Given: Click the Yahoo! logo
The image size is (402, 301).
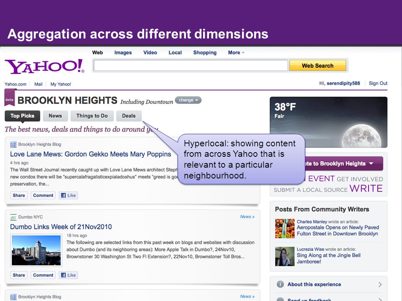Looking at the screenshot, I should click(44, 66).
